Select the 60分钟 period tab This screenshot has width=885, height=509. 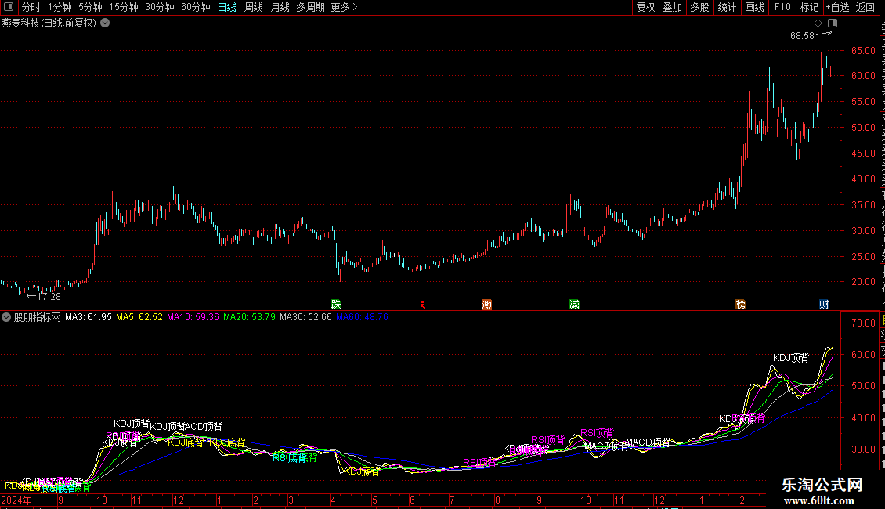(x=196, y=7)
